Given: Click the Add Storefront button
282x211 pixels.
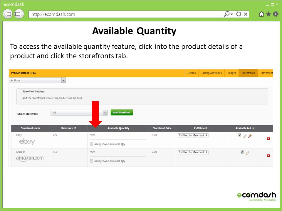Looking at the screenshot, I should (122, 113).
